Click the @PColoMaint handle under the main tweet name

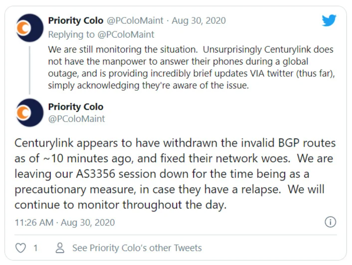click(x=77, y=119)
